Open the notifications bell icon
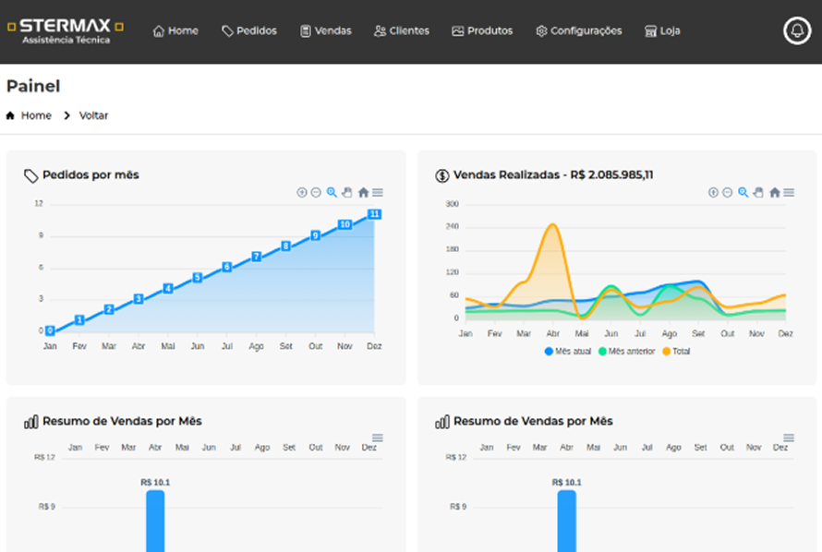 point(796,30)
